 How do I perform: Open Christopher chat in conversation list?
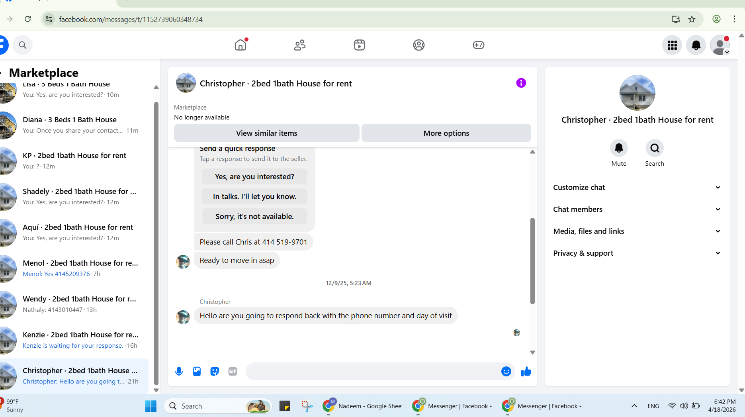coord(74,376)
